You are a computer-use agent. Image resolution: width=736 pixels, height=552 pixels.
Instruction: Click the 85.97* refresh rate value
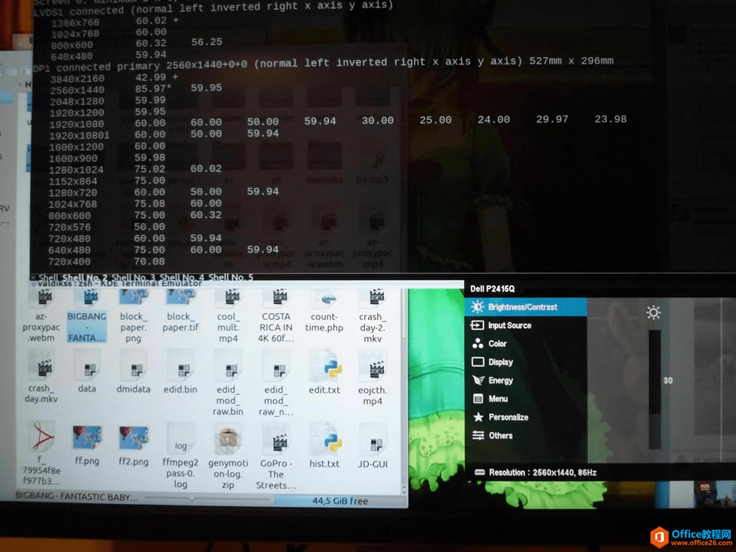[x=153, y=89]
